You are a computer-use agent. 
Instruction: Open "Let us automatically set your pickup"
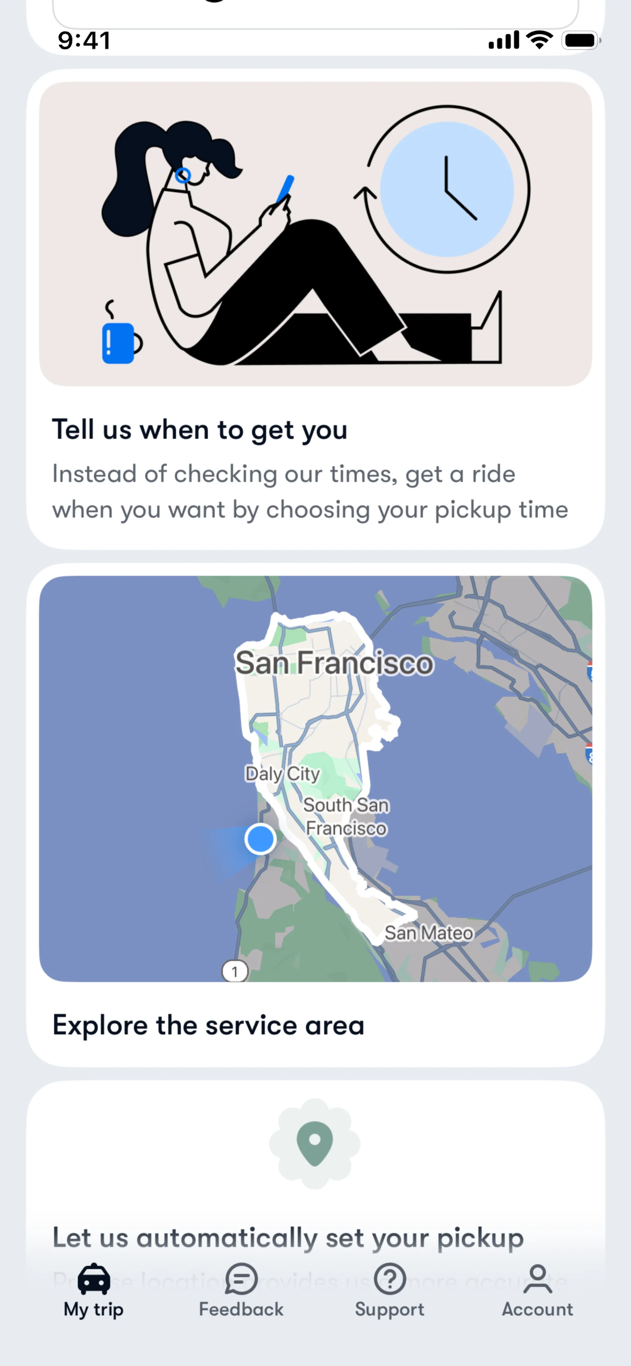pyautogui.click(x=288, y=1238)
